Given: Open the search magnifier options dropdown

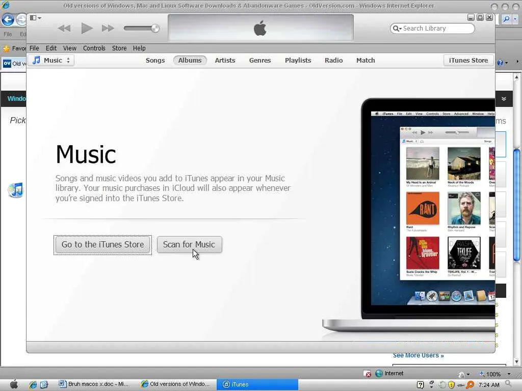Looking at the screenshot, I should click(397, 29).
